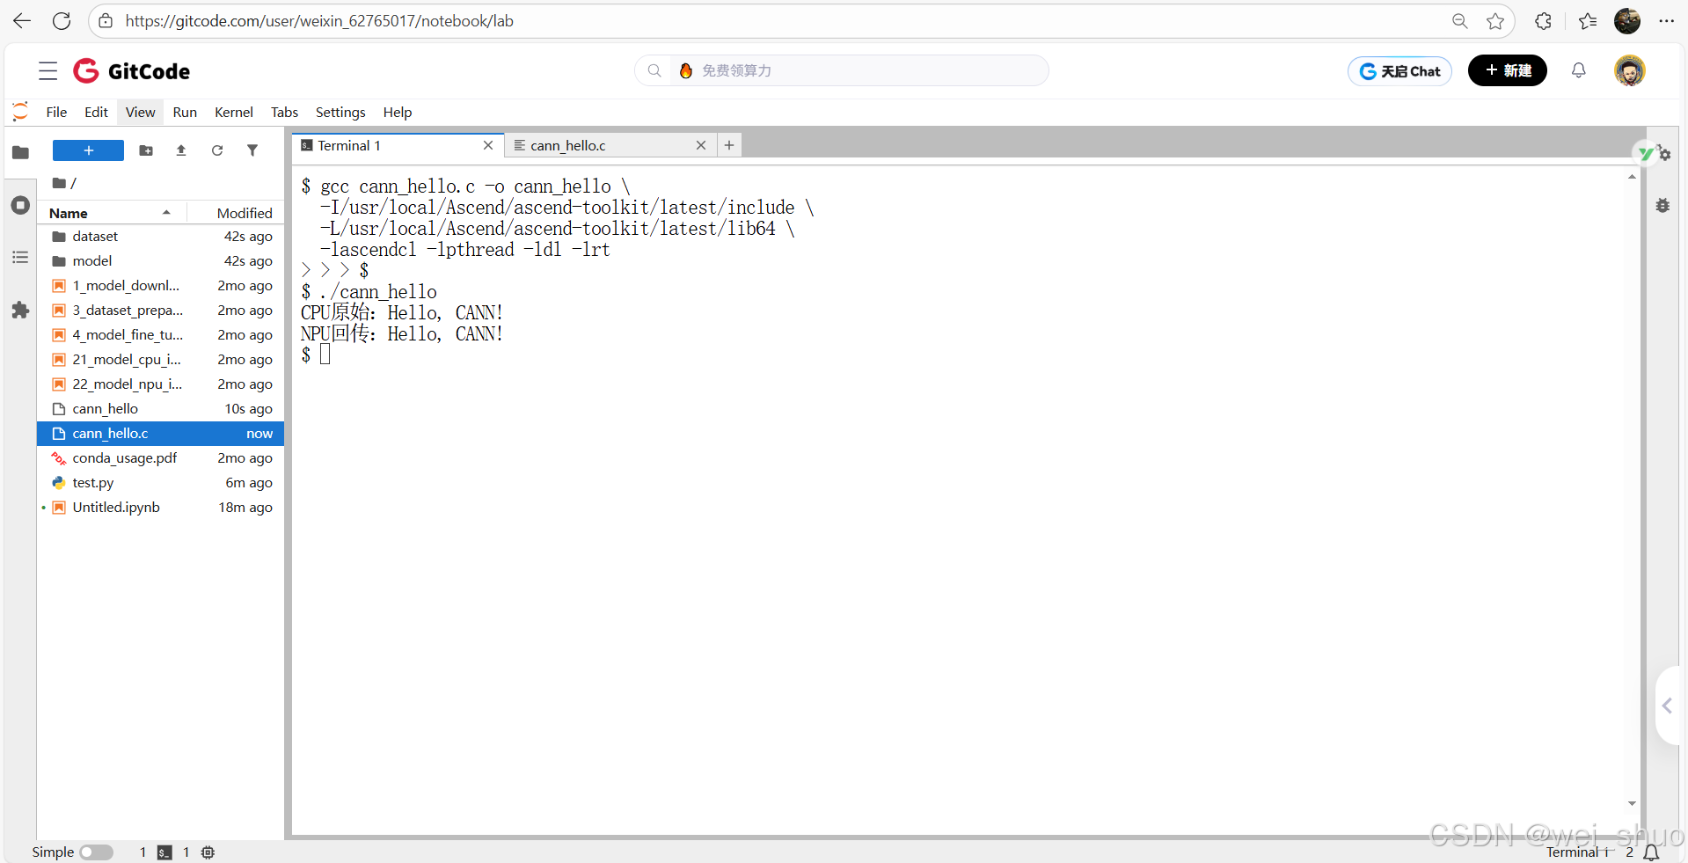
Task: Open extension manager sidebar icon
Action: 20,310
